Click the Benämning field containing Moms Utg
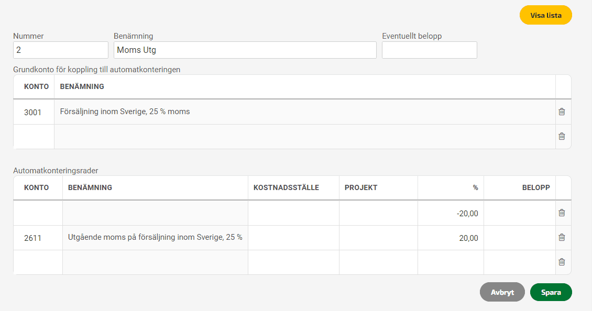The image size is (592, 311). pos(245,50)
